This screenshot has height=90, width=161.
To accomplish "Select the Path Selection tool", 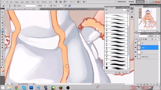I will 3,56.
